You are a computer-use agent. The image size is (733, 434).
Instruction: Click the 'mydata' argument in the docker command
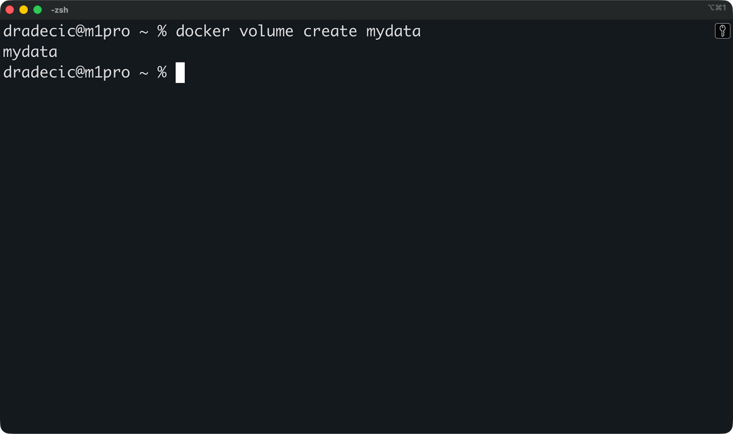[x=393, y=31]
